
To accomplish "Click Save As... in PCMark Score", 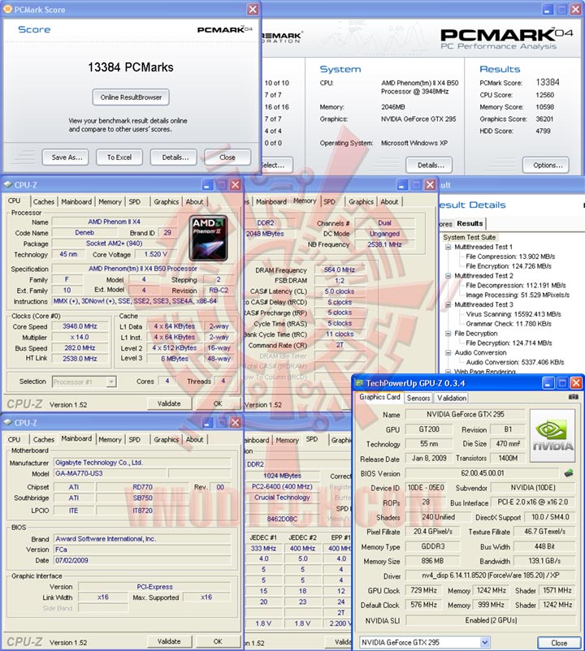I will 67,157.
